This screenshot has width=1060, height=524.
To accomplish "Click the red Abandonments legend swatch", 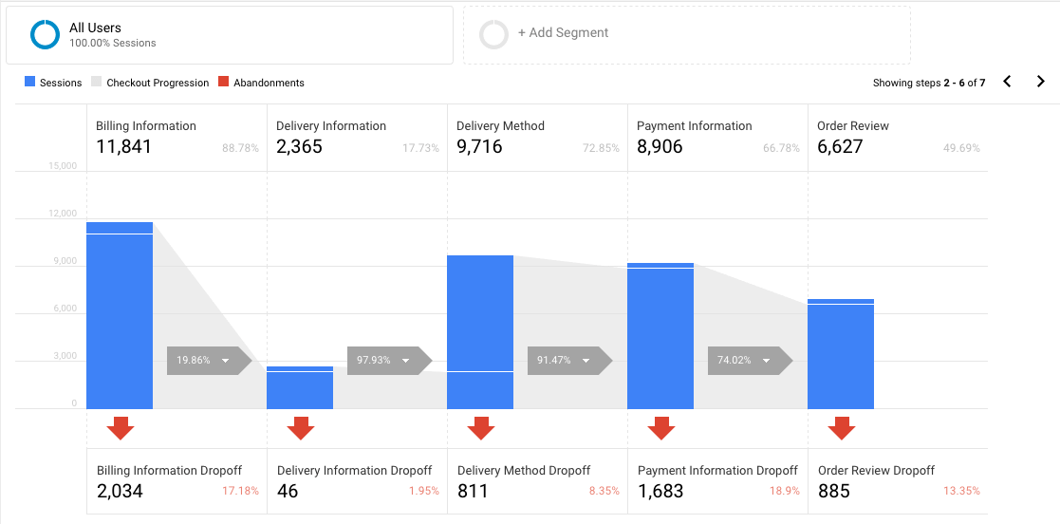I will pos(223,82).
